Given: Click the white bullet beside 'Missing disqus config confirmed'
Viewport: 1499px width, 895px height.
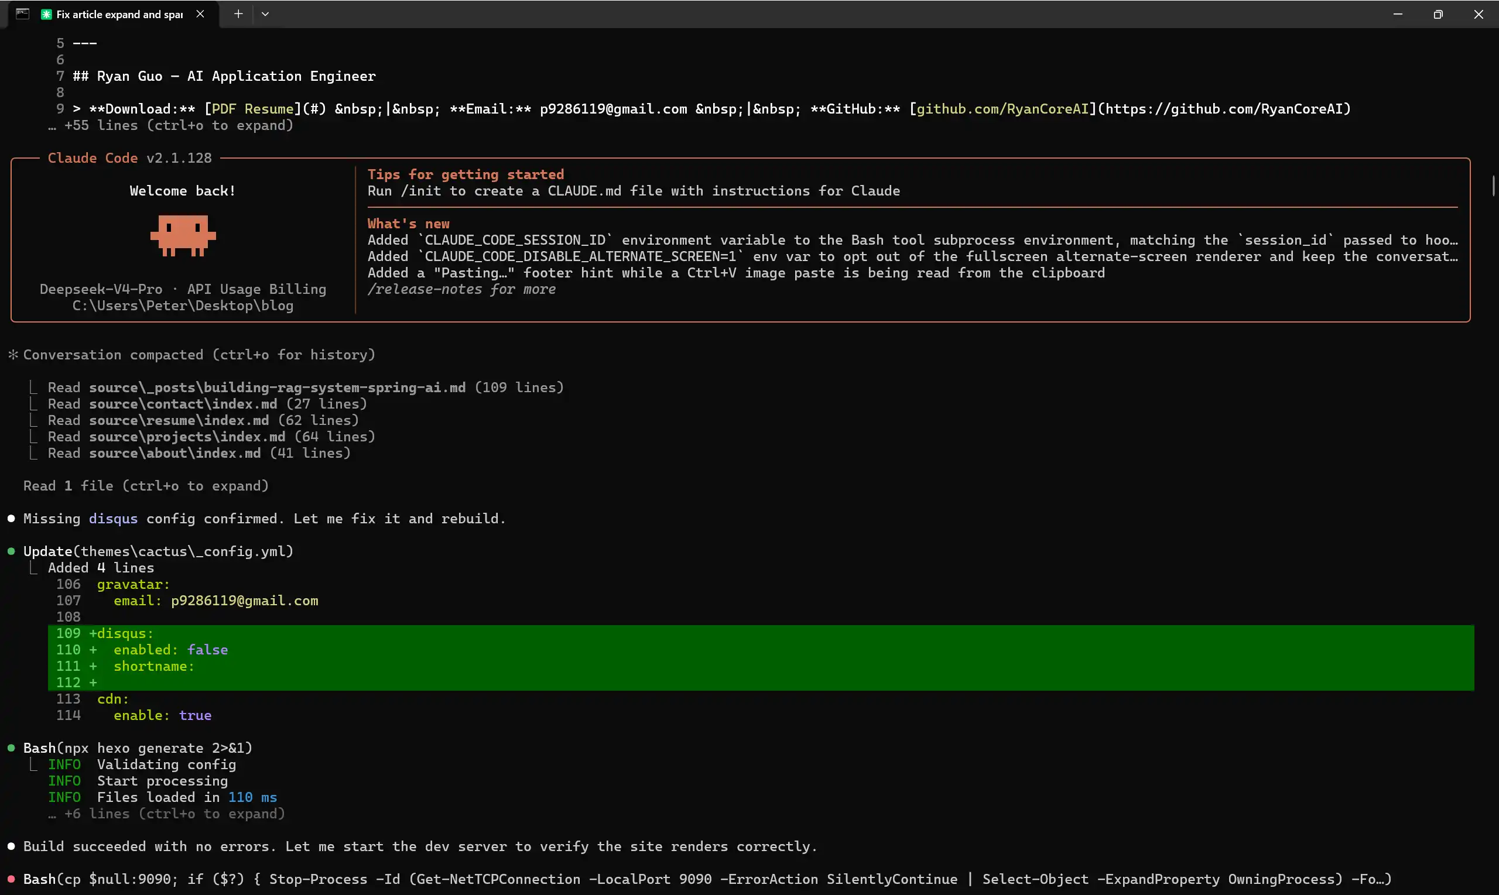Looking at the screenshot, I should [11, 519].
